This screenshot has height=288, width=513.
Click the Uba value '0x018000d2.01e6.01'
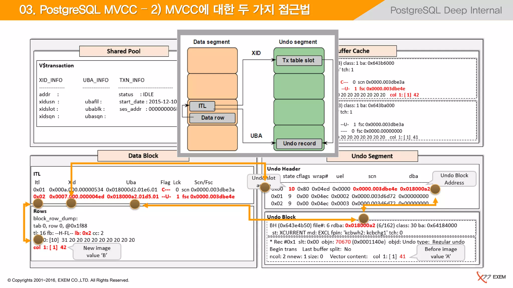coord(132,189)
